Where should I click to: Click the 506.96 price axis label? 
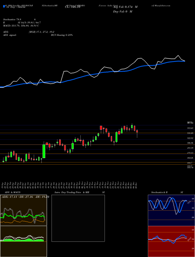point(190,143)
